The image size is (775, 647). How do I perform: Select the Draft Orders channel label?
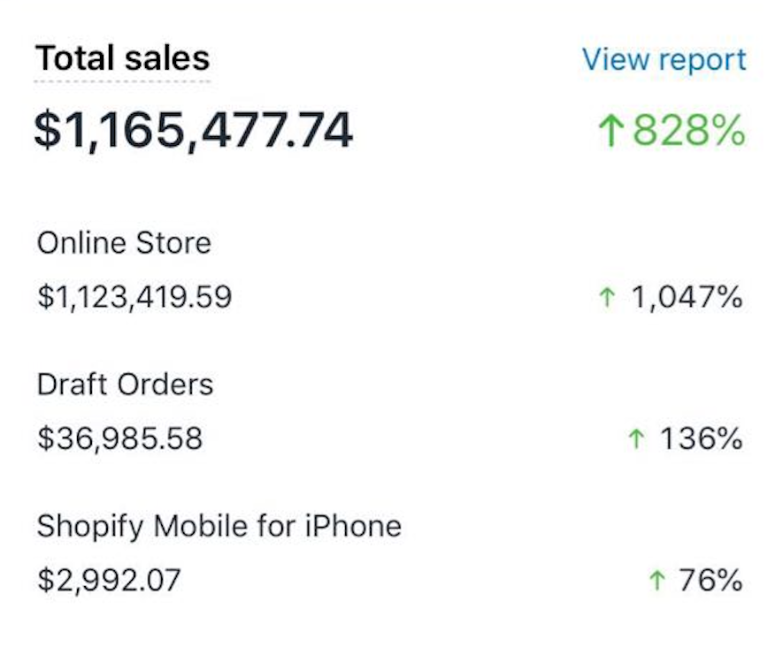click(125, 384)
